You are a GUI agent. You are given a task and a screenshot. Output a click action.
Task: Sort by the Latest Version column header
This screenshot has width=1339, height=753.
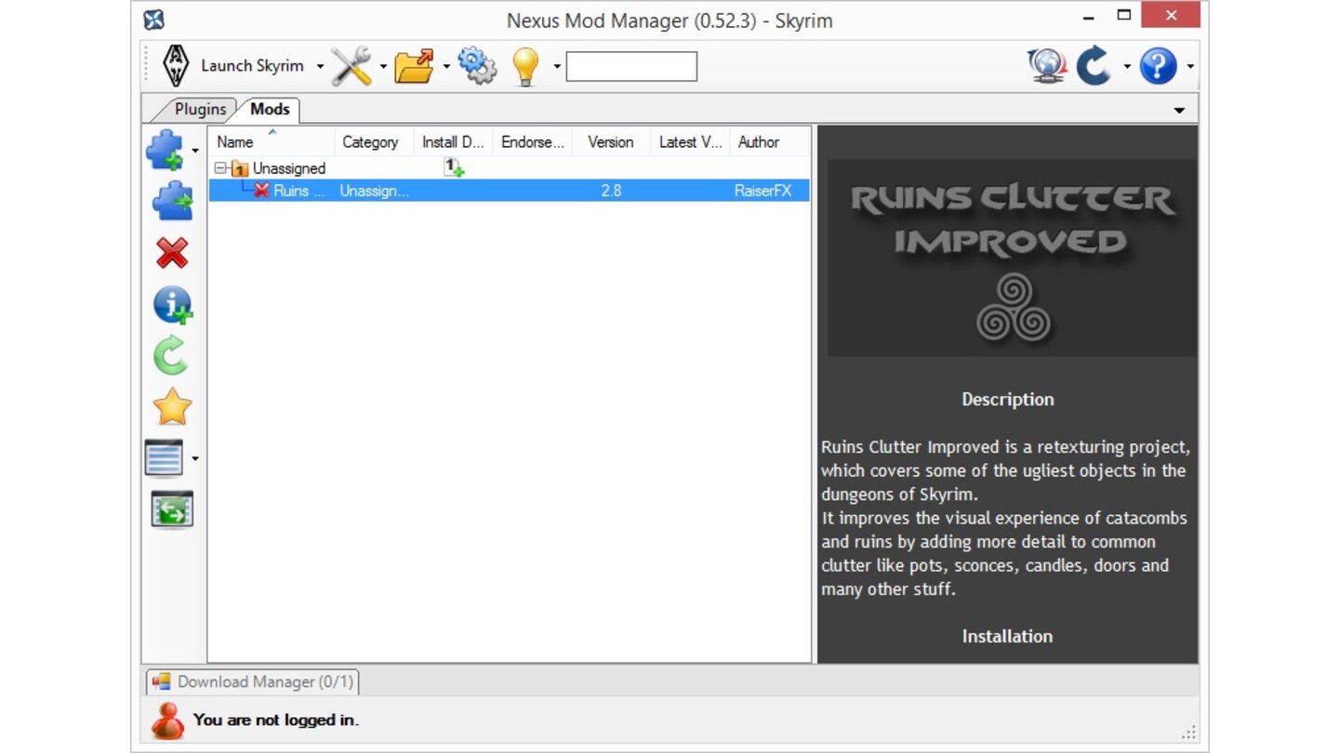690,142
